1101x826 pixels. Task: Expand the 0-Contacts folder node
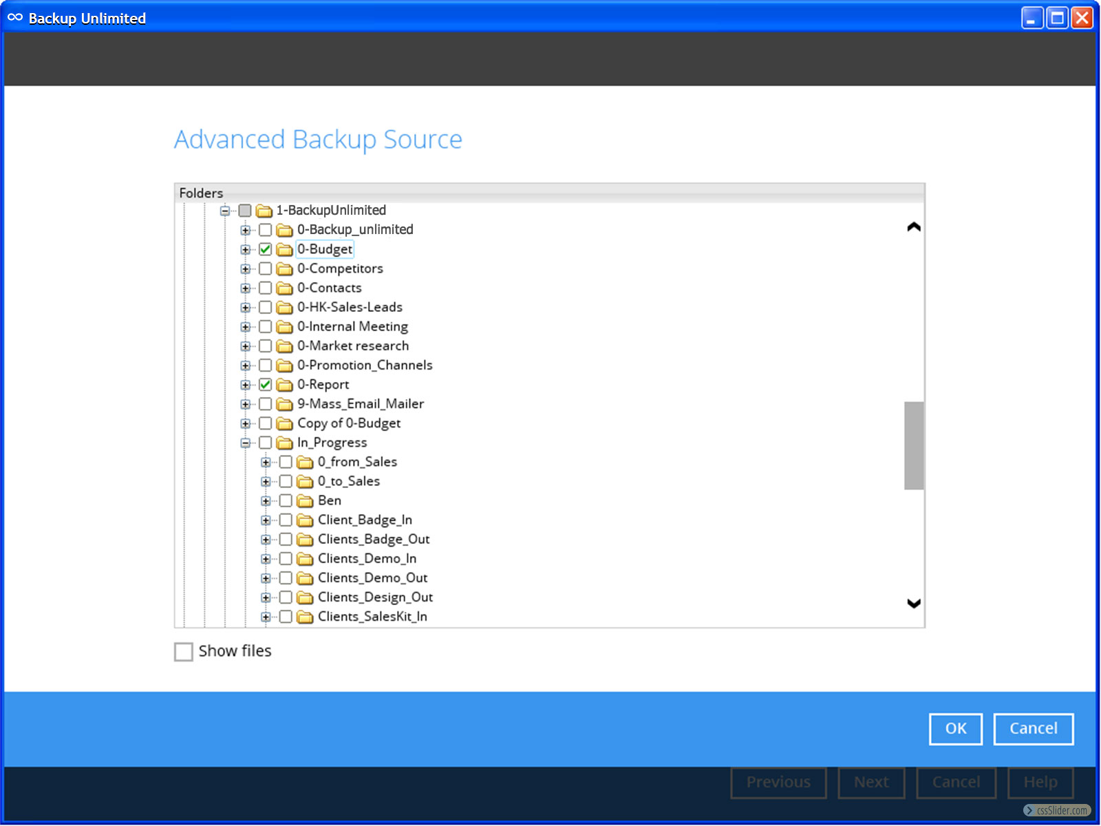245,288
